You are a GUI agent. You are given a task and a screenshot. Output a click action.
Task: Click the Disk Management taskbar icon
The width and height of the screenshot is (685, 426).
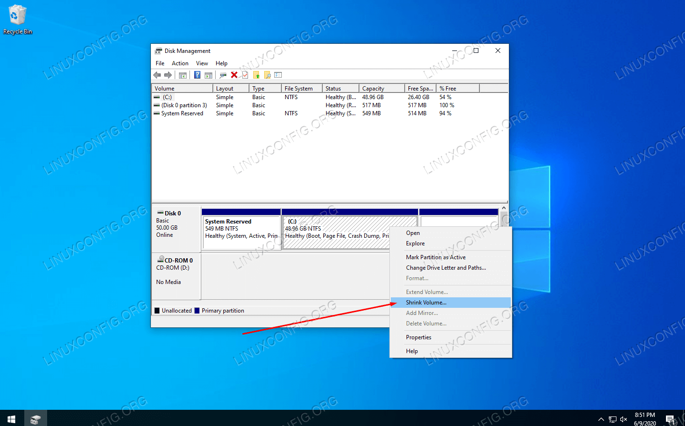pos(35,418)
